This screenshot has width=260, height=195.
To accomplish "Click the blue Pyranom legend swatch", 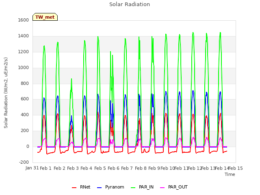I will [x=99, y=188].
